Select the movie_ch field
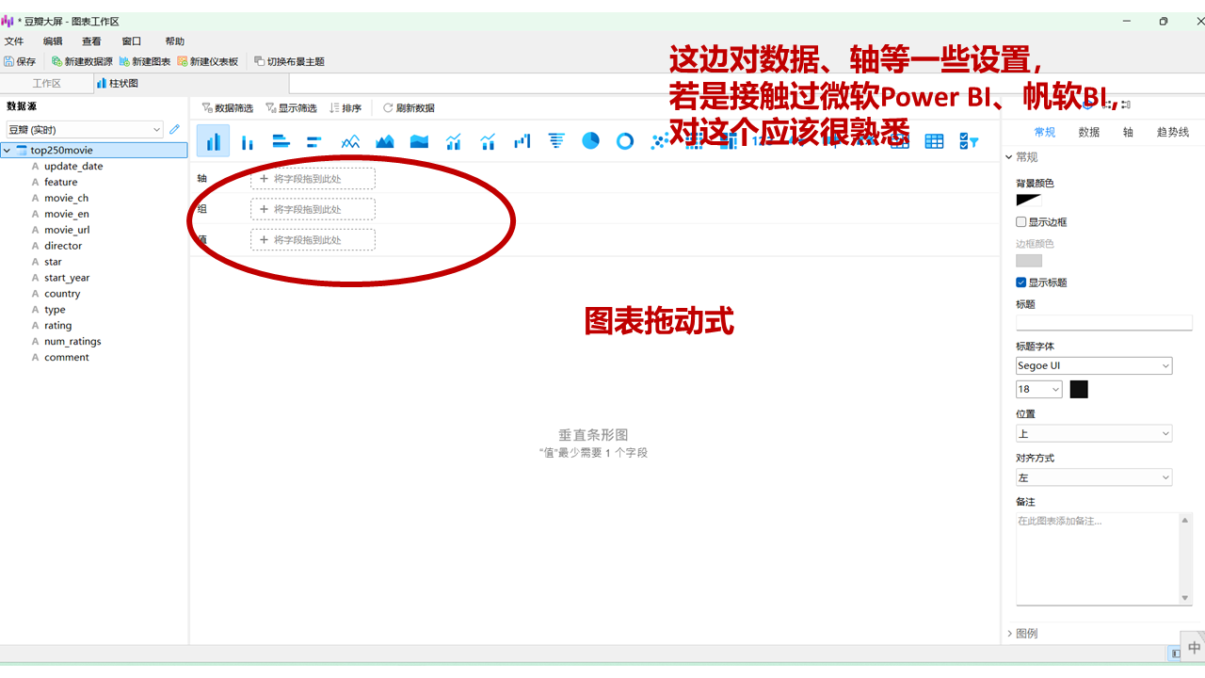 [66, 199]
